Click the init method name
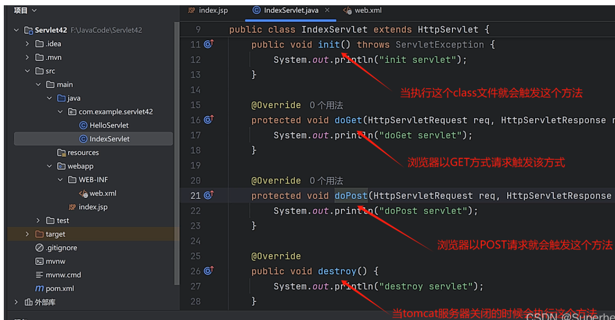615x320 pixels. (329, 45)
